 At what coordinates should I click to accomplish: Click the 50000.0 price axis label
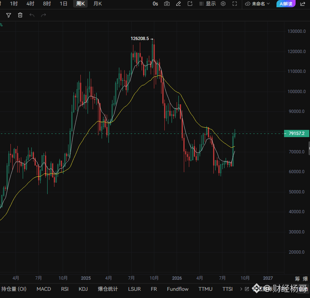[x=297, y=192]
